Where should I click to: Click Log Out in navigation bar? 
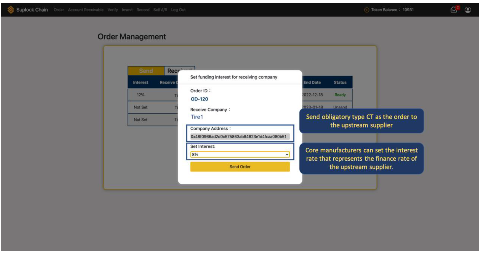[178, 10]
